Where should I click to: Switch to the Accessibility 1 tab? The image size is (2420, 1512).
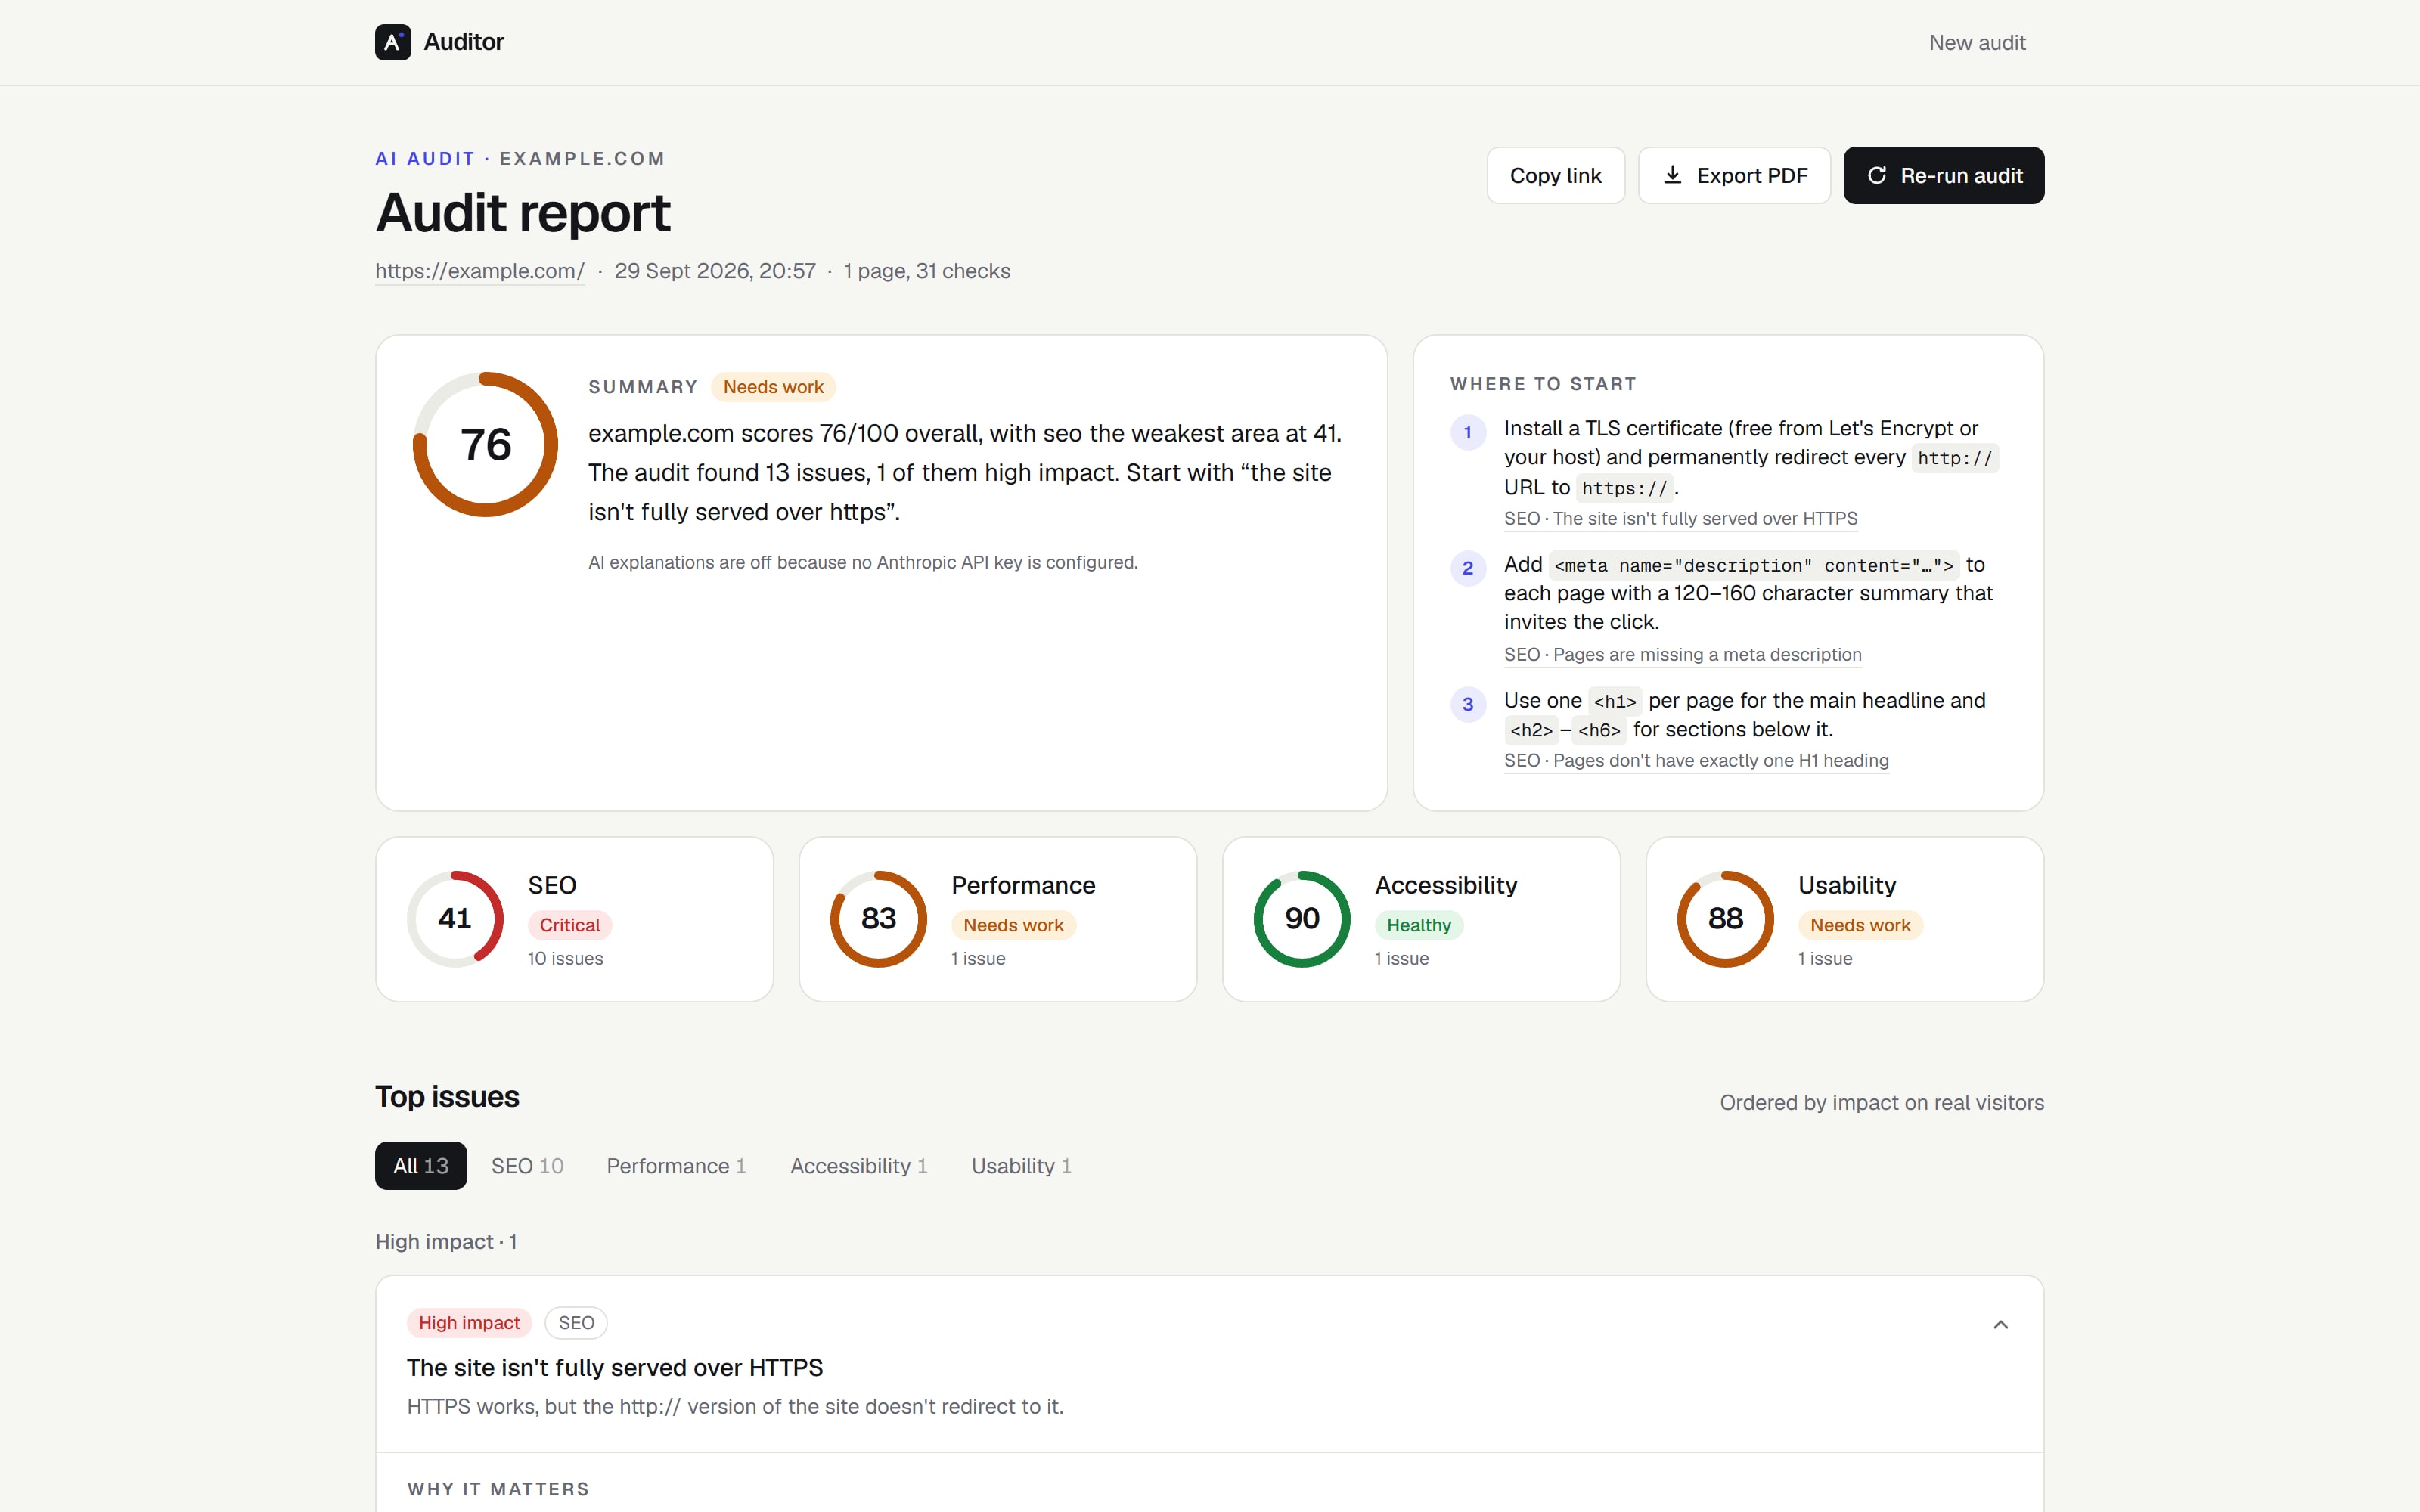(858, 1166)
